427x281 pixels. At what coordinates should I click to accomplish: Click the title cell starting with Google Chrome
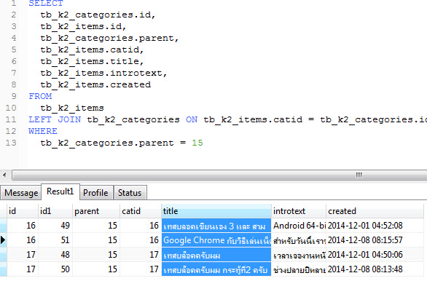tap(216, 240)
